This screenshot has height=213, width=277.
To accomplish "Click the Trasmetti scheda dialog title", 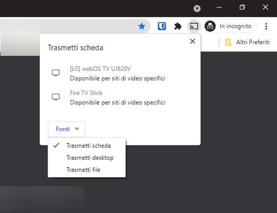I will (x=75, y=48).
